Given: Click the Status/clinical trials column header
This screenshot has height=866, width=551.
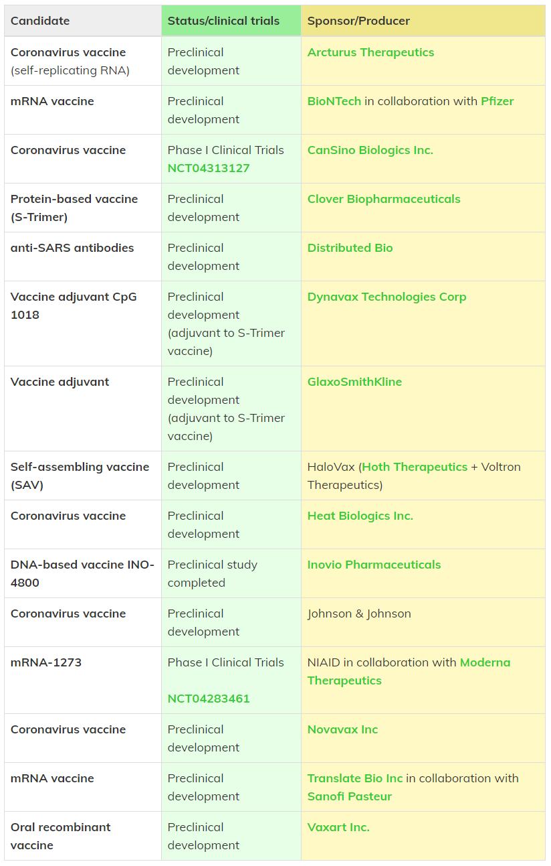Looking at the screenshot, I should click(x=223, y=21).
